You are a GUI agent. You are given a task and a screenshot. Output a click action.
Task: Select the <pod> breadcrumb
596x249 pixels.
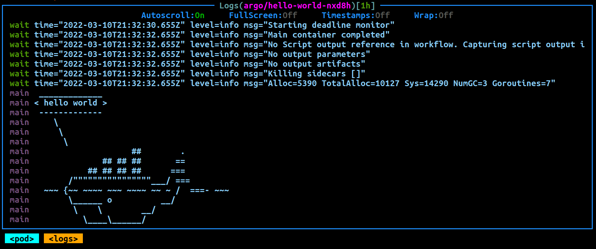[x=22, y=239]
